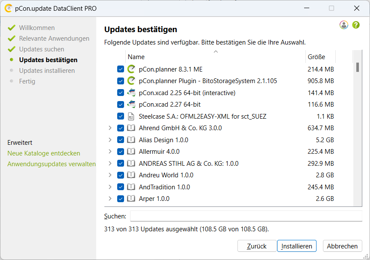This screenshot has height=260, width=370.
Task: Click the Ahrend GmbH catalog book icon
Action: pyautogui.click(x=131, y=128)
